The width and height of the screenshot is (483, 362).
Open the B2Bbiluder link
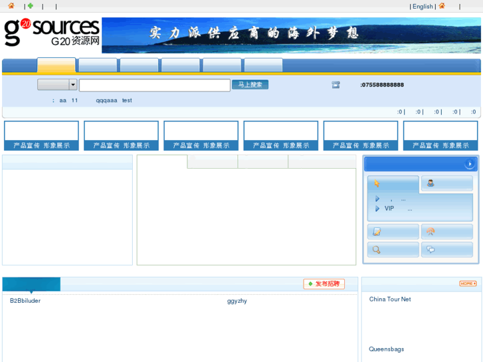(x=25, y=301)
